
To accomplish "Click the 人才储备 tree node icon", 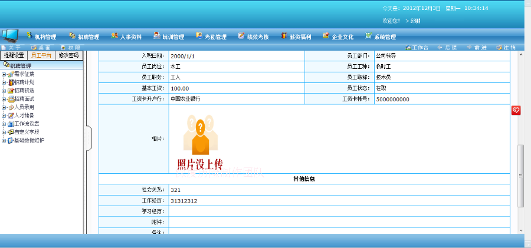I will 11,115.
